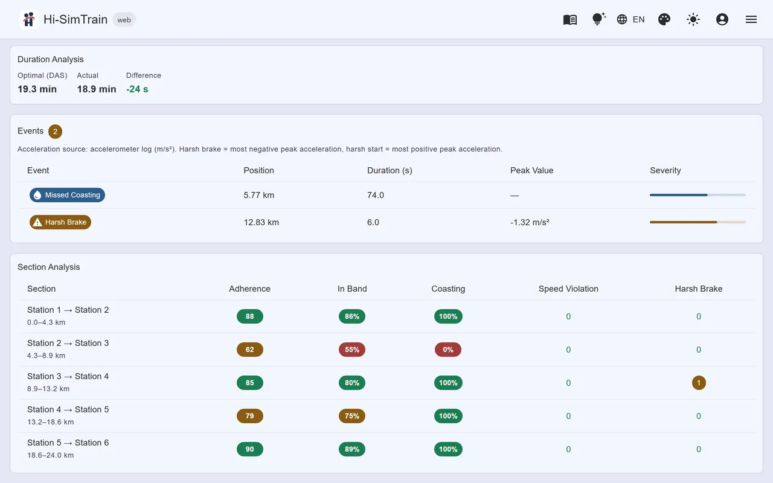
Task: Open the hamburger menu
Action: pos(751,19)
